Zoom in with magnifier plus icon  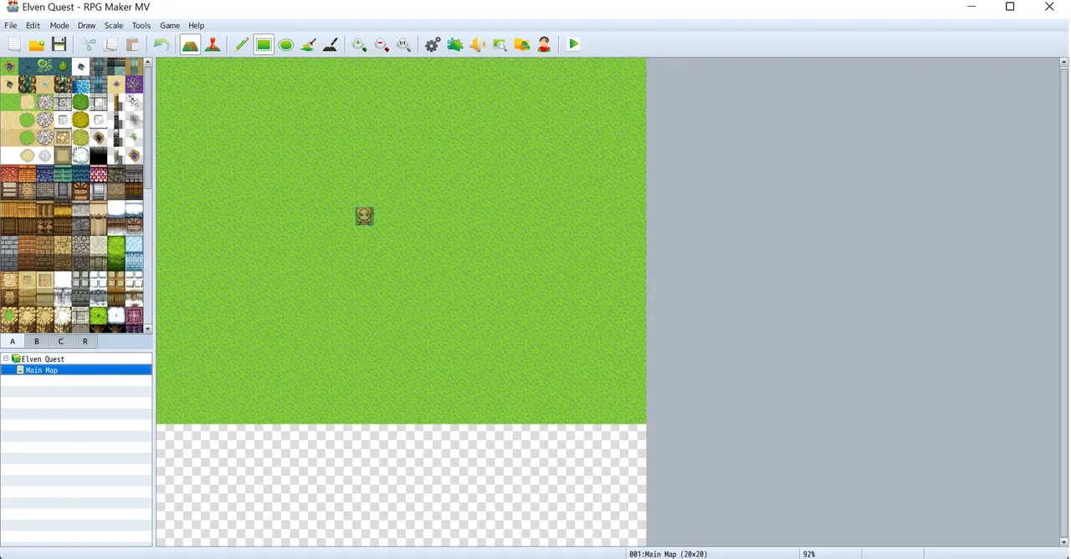[360, 44]
